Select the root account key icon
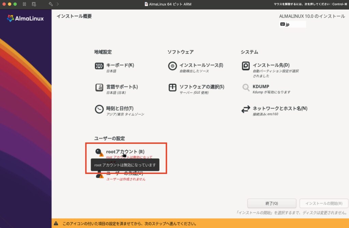Image resolution: width=349 pixels, height=228 pixels. pyautogui.click(x=99, y=152)
